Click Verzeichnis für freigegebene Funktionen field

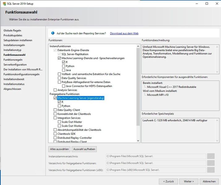156,163
